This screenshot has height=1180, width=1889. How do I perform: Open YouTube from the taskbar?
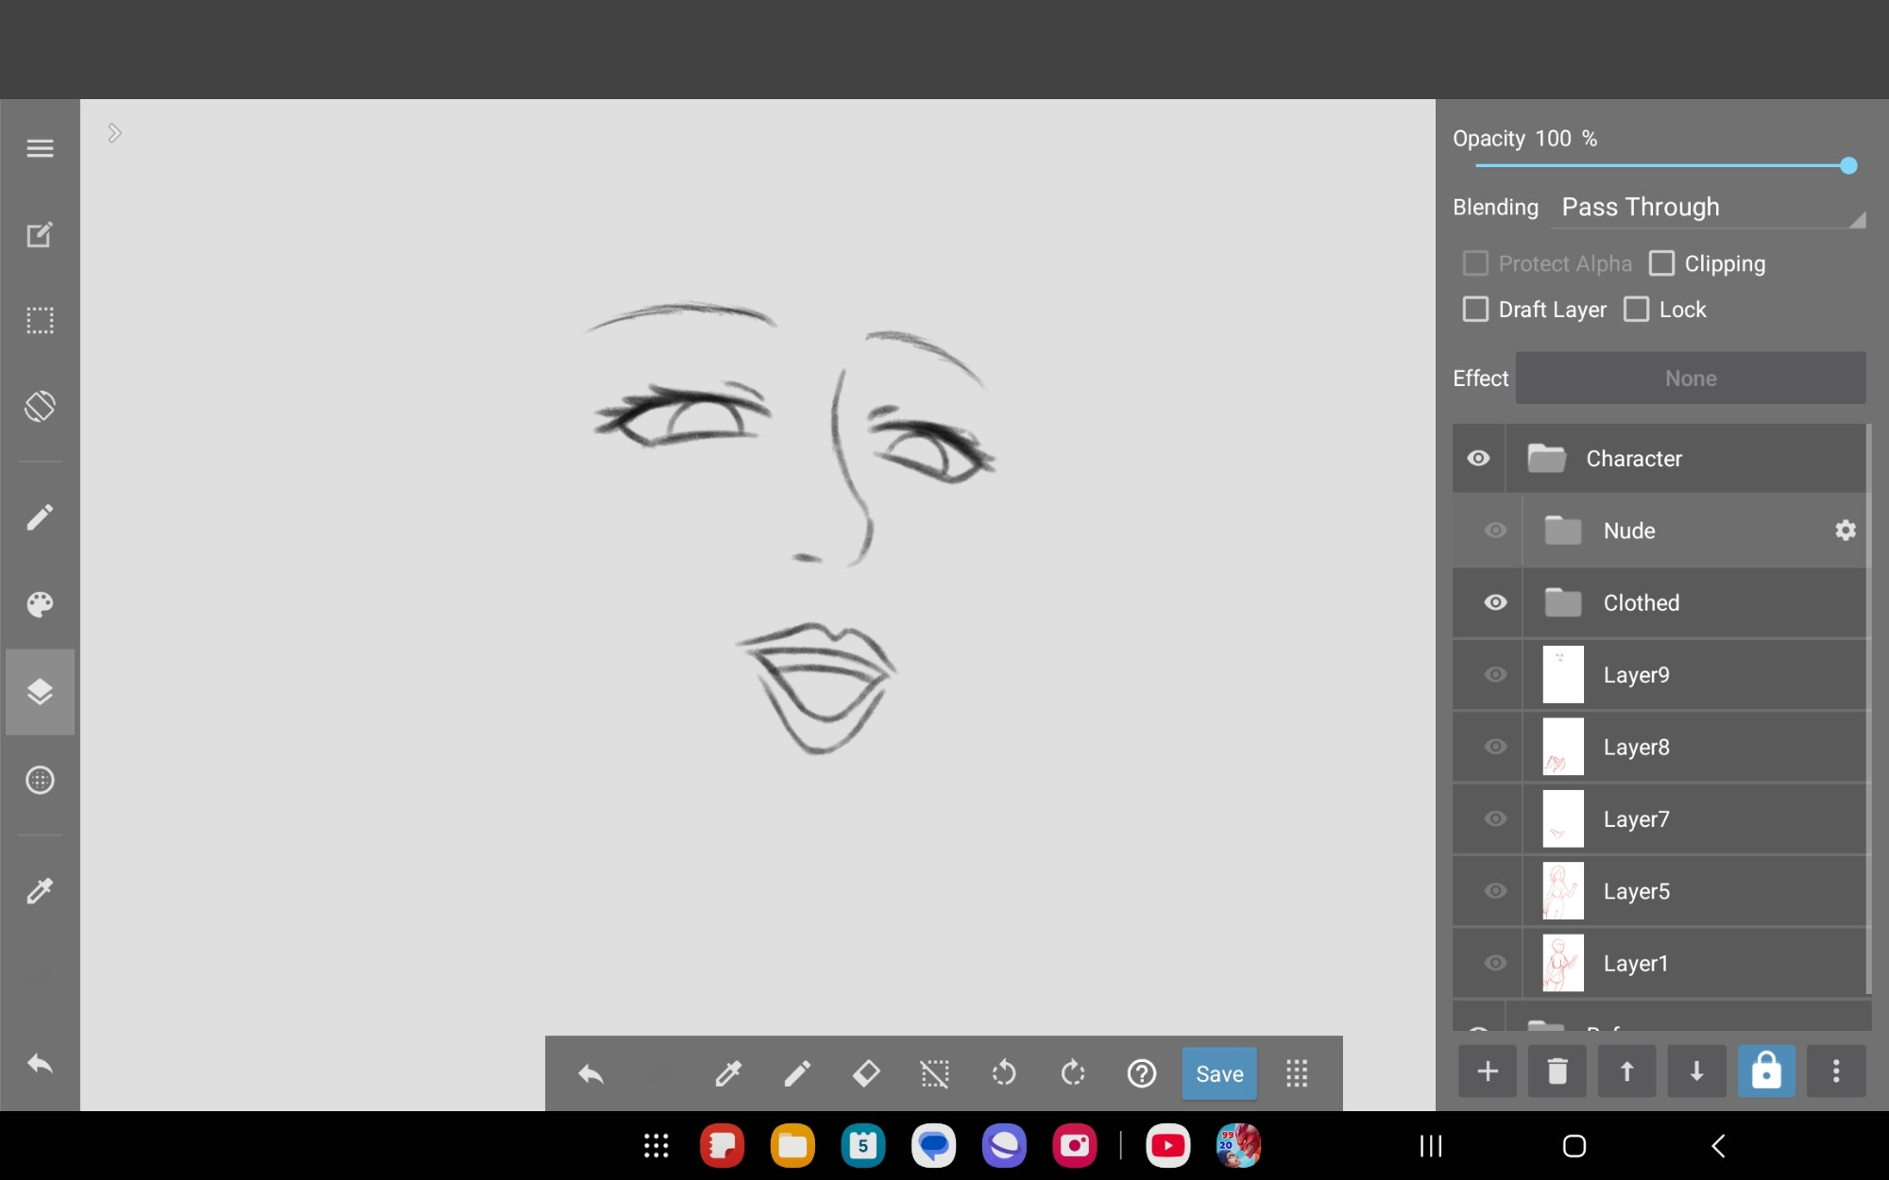(x=1168, y=1146)
